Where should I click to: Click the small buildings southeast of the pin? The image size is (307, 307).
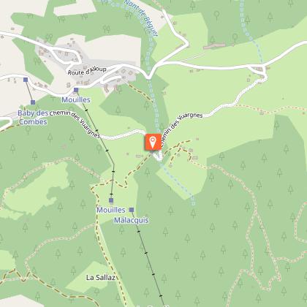(193, 154)
